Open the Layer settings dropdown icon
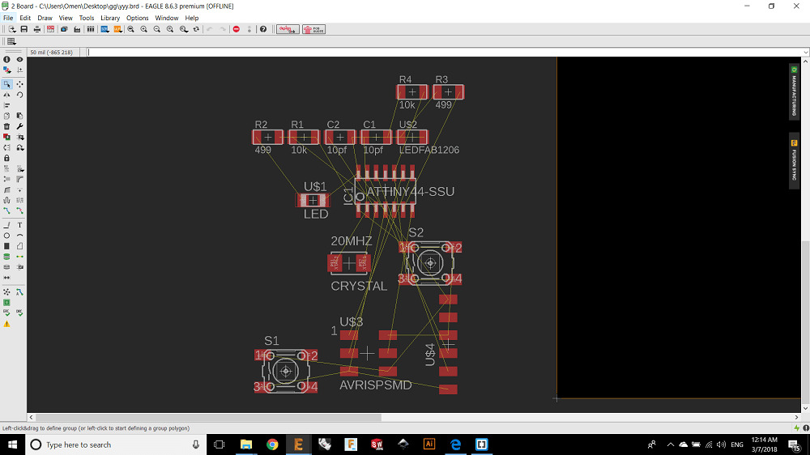 (6, 70)
